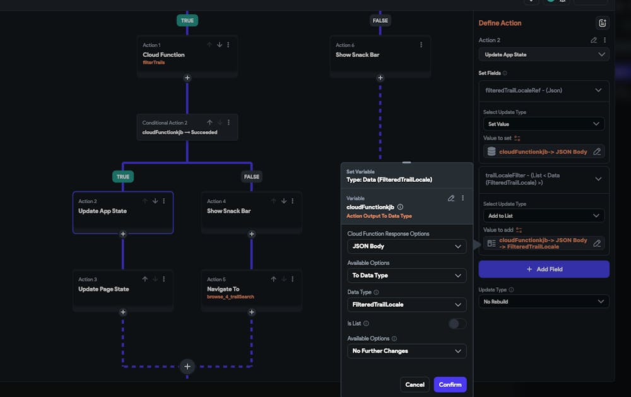Click the filterTrails label under Cloud Function
This screenshot has height=397, width=631.
[154, 62]
